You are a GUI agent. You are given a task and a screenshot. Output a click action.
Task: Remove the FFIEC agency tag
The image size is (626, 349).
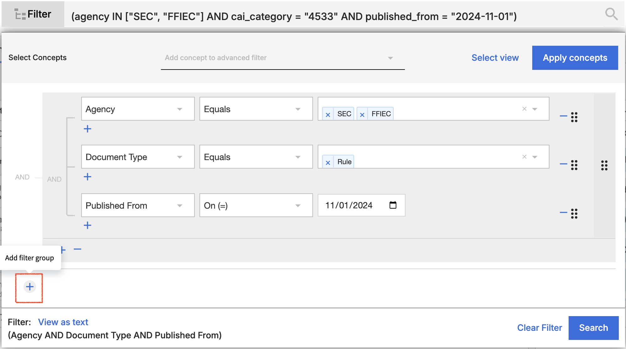[x=362, y=114]
